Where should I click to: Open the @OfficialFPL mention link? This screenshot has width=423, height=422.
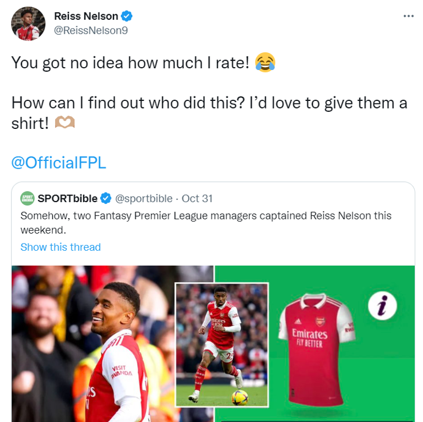(59, 163)
